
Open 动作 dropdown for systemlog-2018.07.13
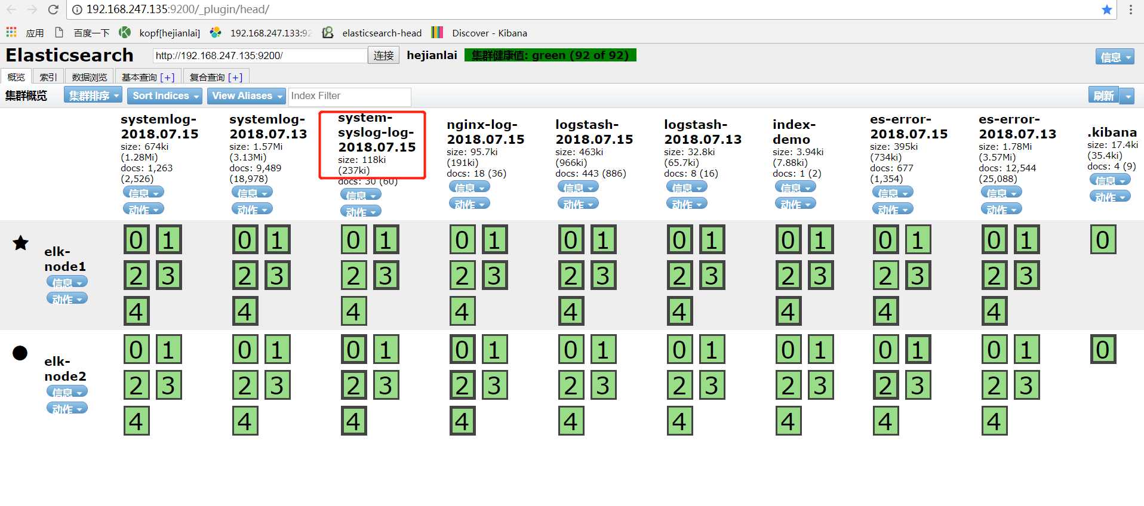tap(252, 209)
